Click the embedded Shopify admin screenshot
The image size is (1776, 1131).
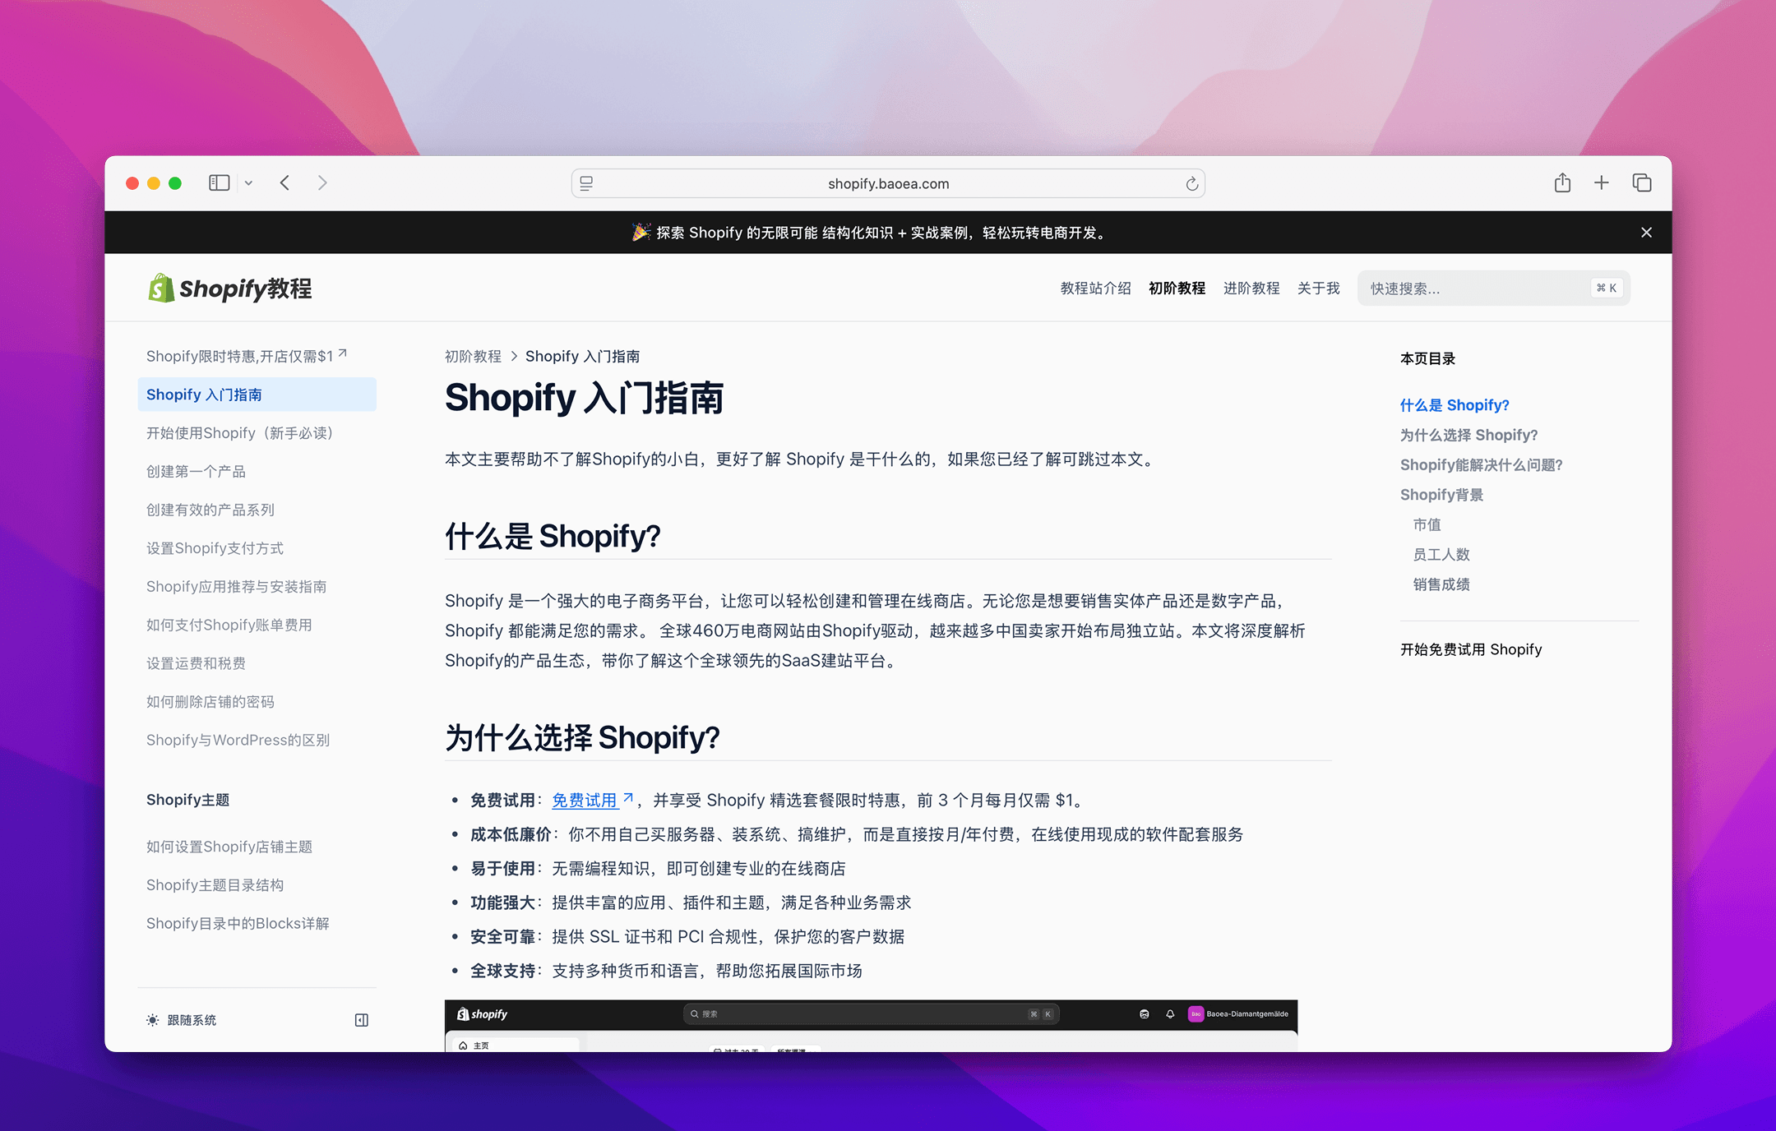871,1025
